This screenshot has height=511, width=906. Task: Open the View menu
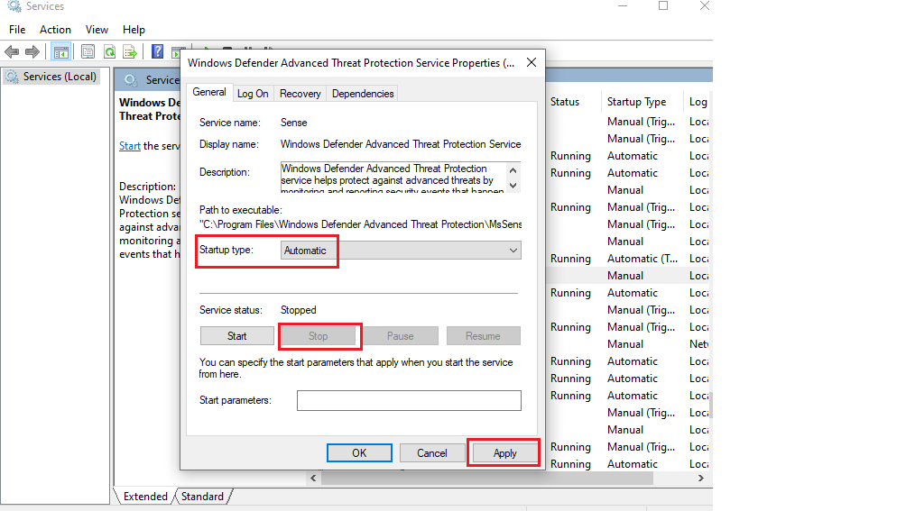click(97, 30)
